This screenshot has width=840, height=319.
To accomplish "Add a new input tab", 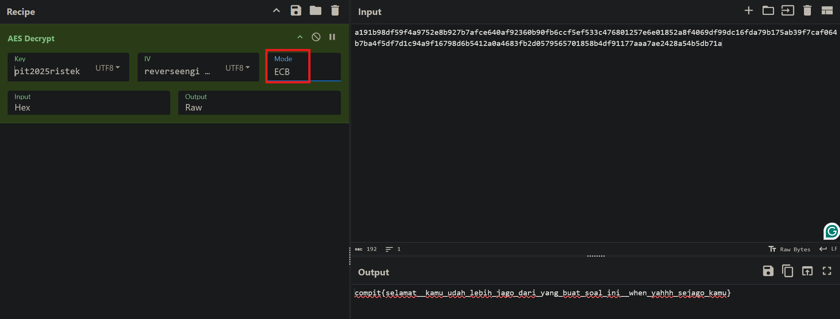I will coord(748,11).
